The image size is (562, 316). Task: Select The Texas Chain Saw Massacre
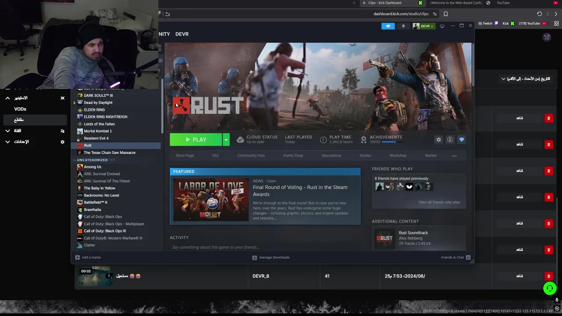(109, 152)
